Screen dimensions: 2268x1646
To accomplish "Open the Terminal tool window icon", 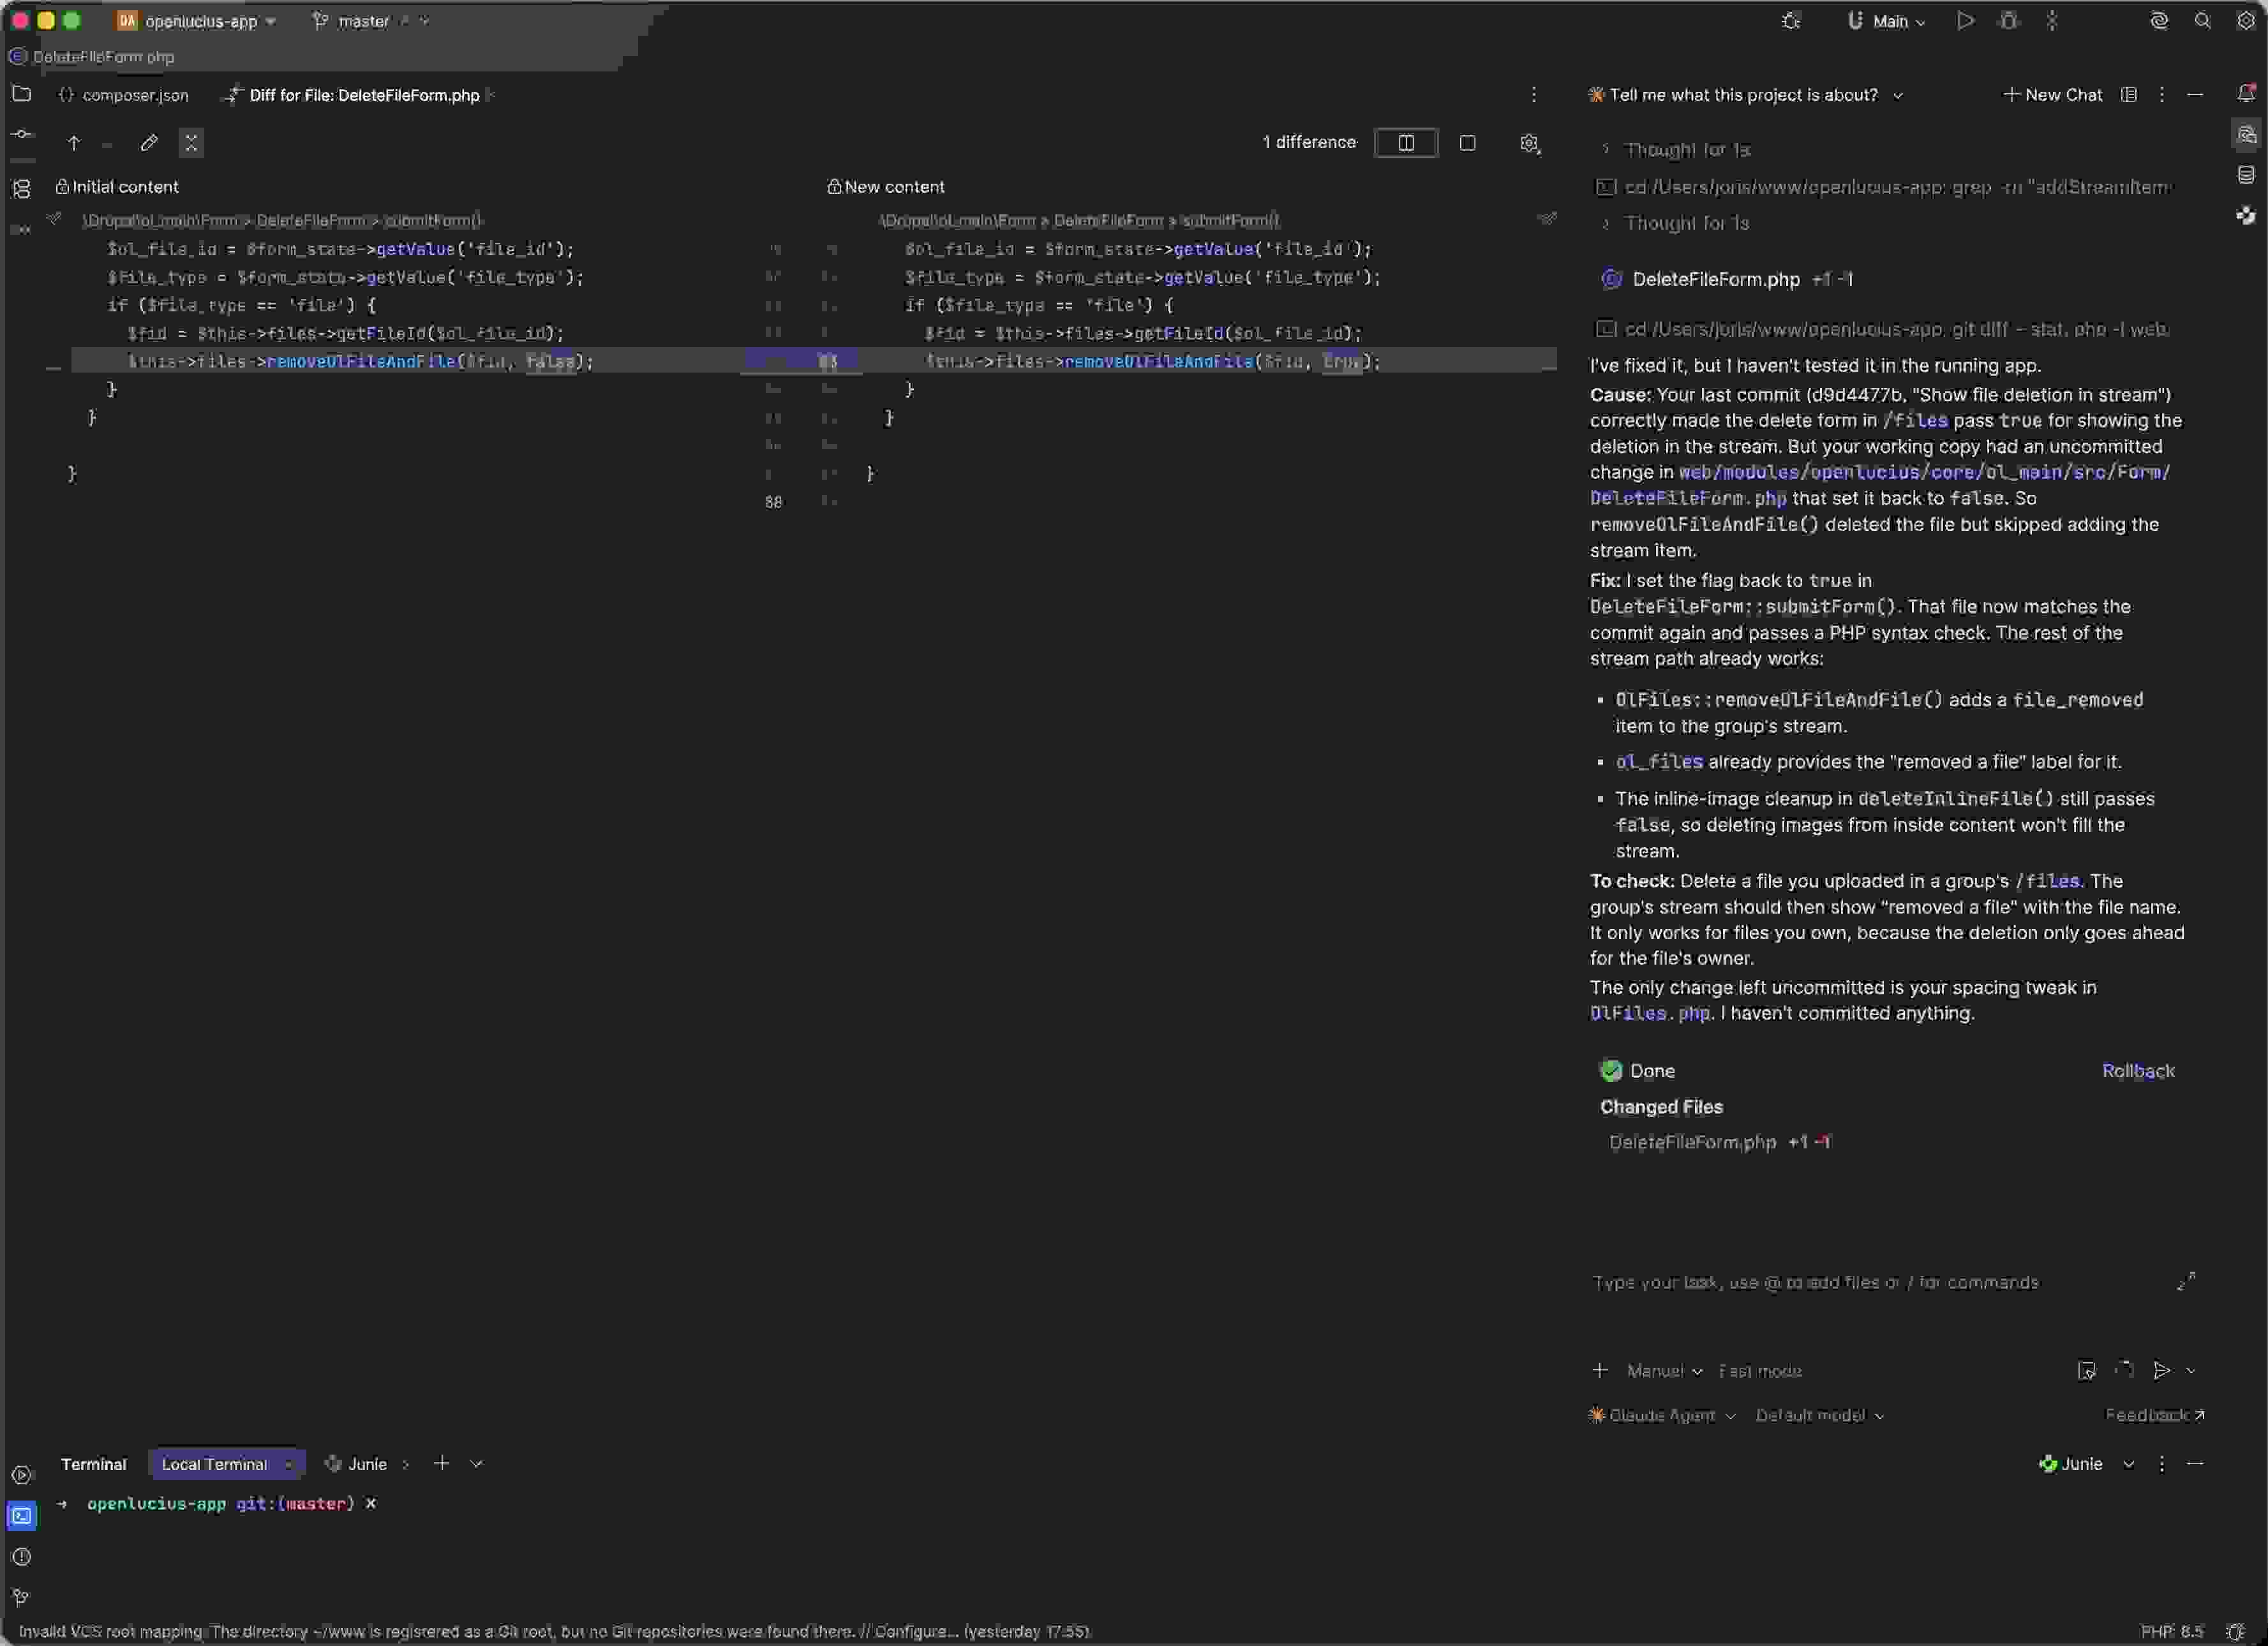I will tap(21, 1516).
